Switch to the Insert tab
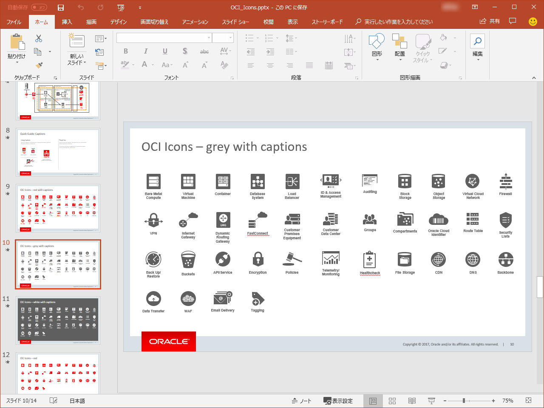The image size is (544, 408). (67, 22)
